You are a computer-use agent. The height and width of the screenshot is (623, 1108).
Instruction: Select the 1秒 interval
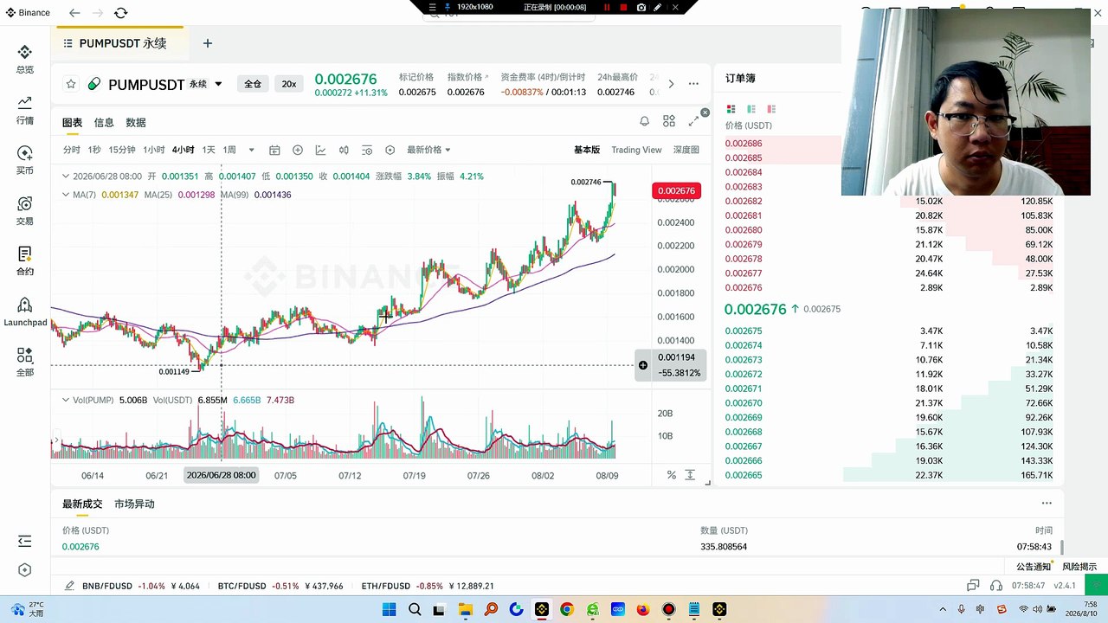pyautogui.click(x=94, y=150)
